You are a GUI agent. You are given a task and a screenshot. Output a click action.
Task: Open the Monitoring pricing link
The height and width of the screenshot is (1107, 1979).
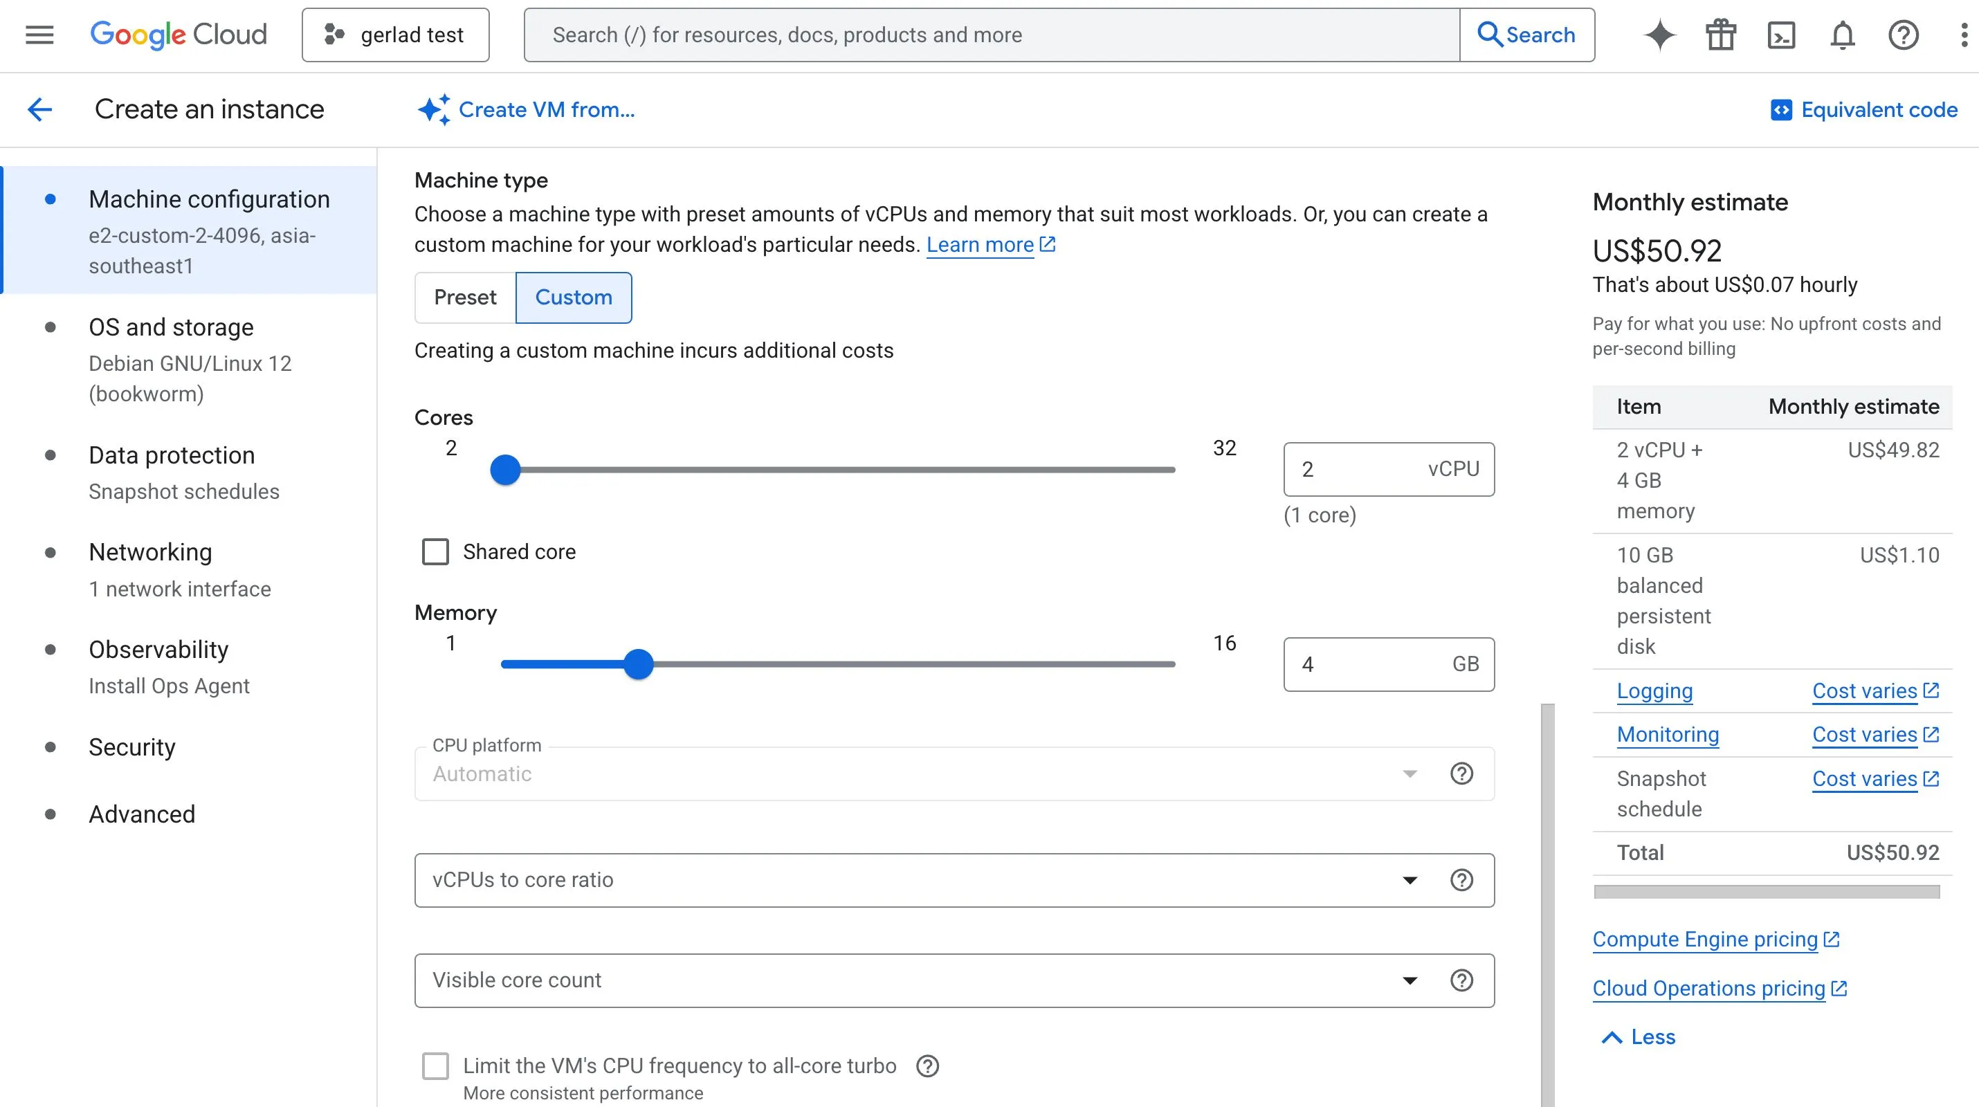pos(1667,734)
